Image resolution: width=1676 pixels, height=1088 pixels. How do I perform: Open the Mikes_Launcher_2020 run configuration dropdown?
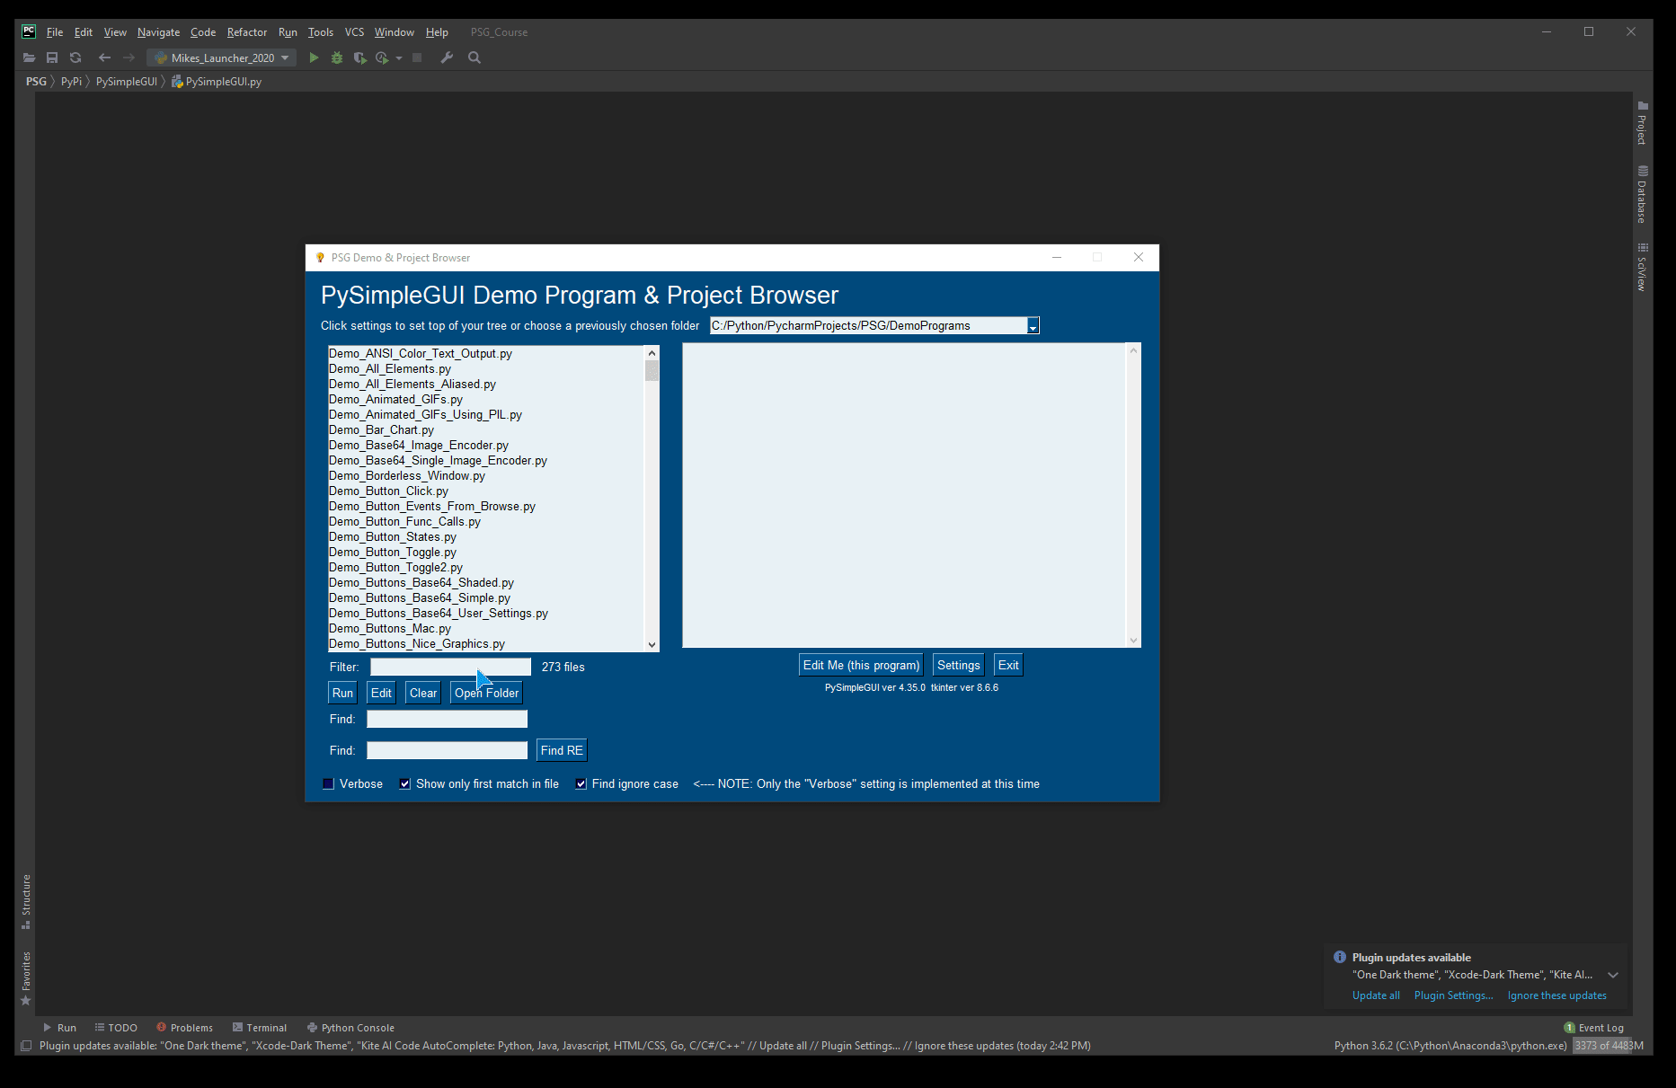(222, 57)
